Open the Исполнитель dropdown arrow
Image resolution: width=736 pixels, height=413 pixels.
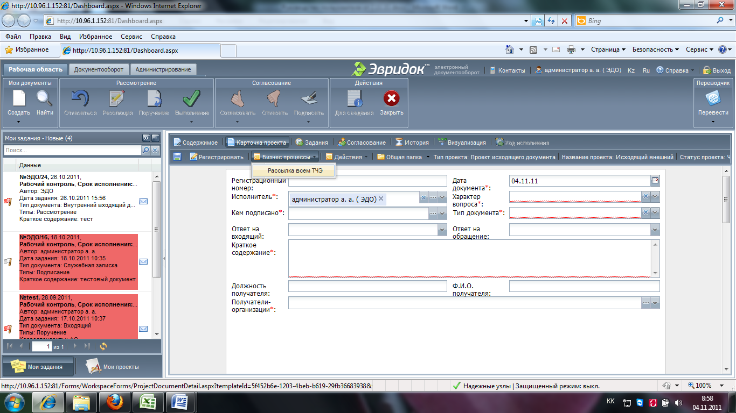click(442, 198)
